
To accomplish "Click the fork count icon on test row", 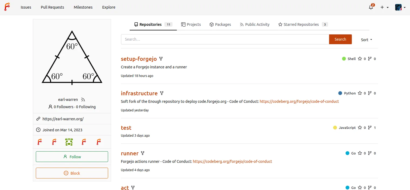I will click(x=370, y=128).
